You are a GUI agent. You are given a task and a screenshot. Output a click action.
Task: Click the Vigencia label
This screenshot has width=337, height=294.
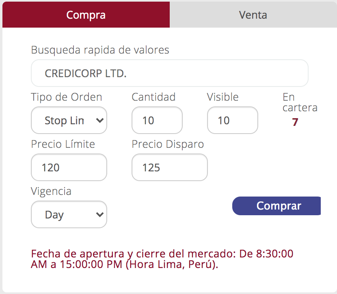pyautogui.click(x=51, y=191)
